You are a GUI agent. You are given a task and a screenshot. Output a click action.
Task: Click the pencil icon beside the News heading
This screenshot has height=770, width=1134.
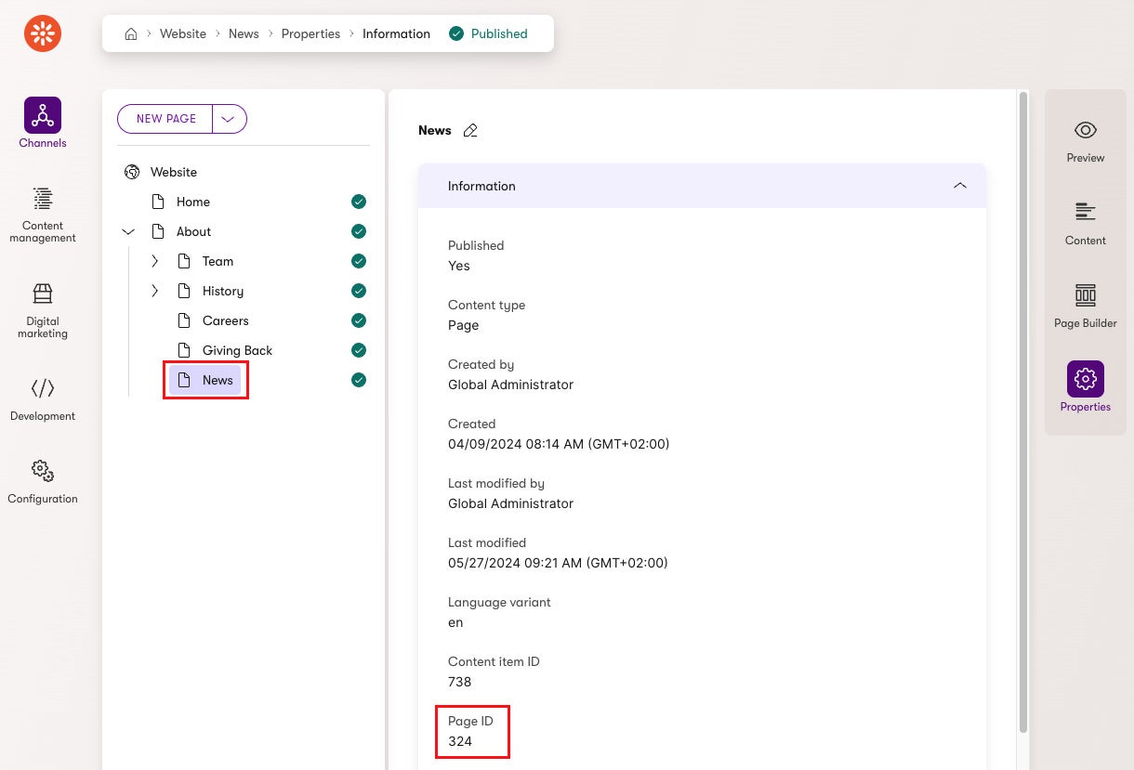pyautogui.click(x=470, y=130)
